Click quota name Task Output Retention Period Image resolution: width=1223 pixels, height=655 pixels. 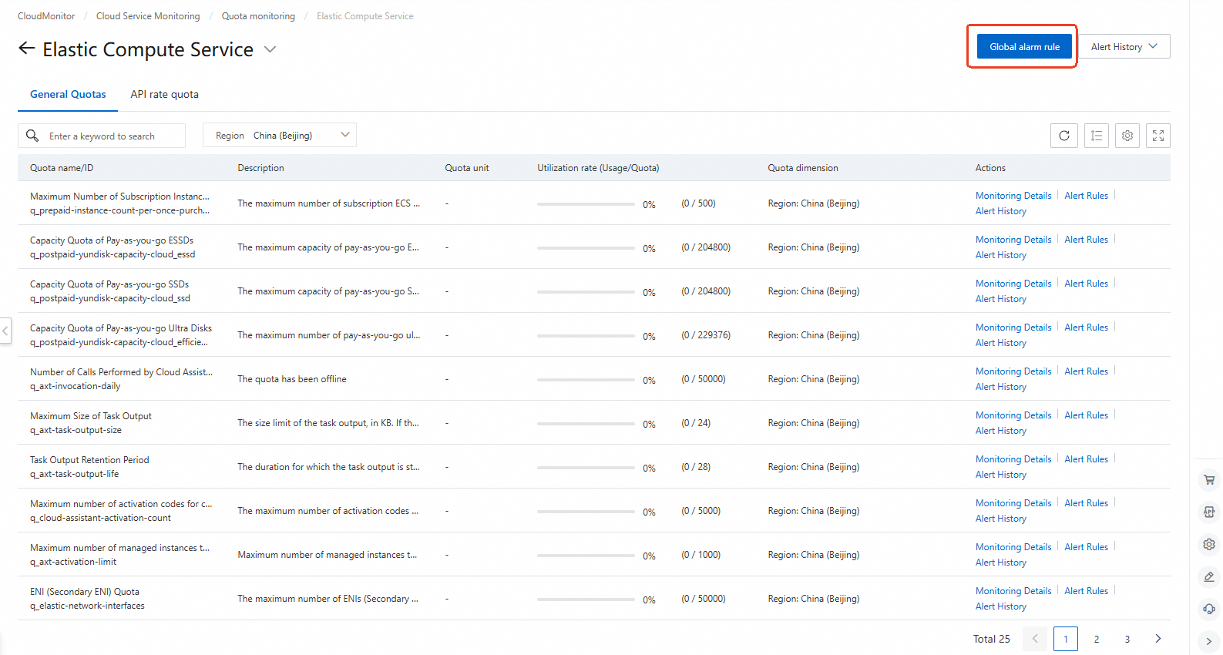tap(89, 460)
